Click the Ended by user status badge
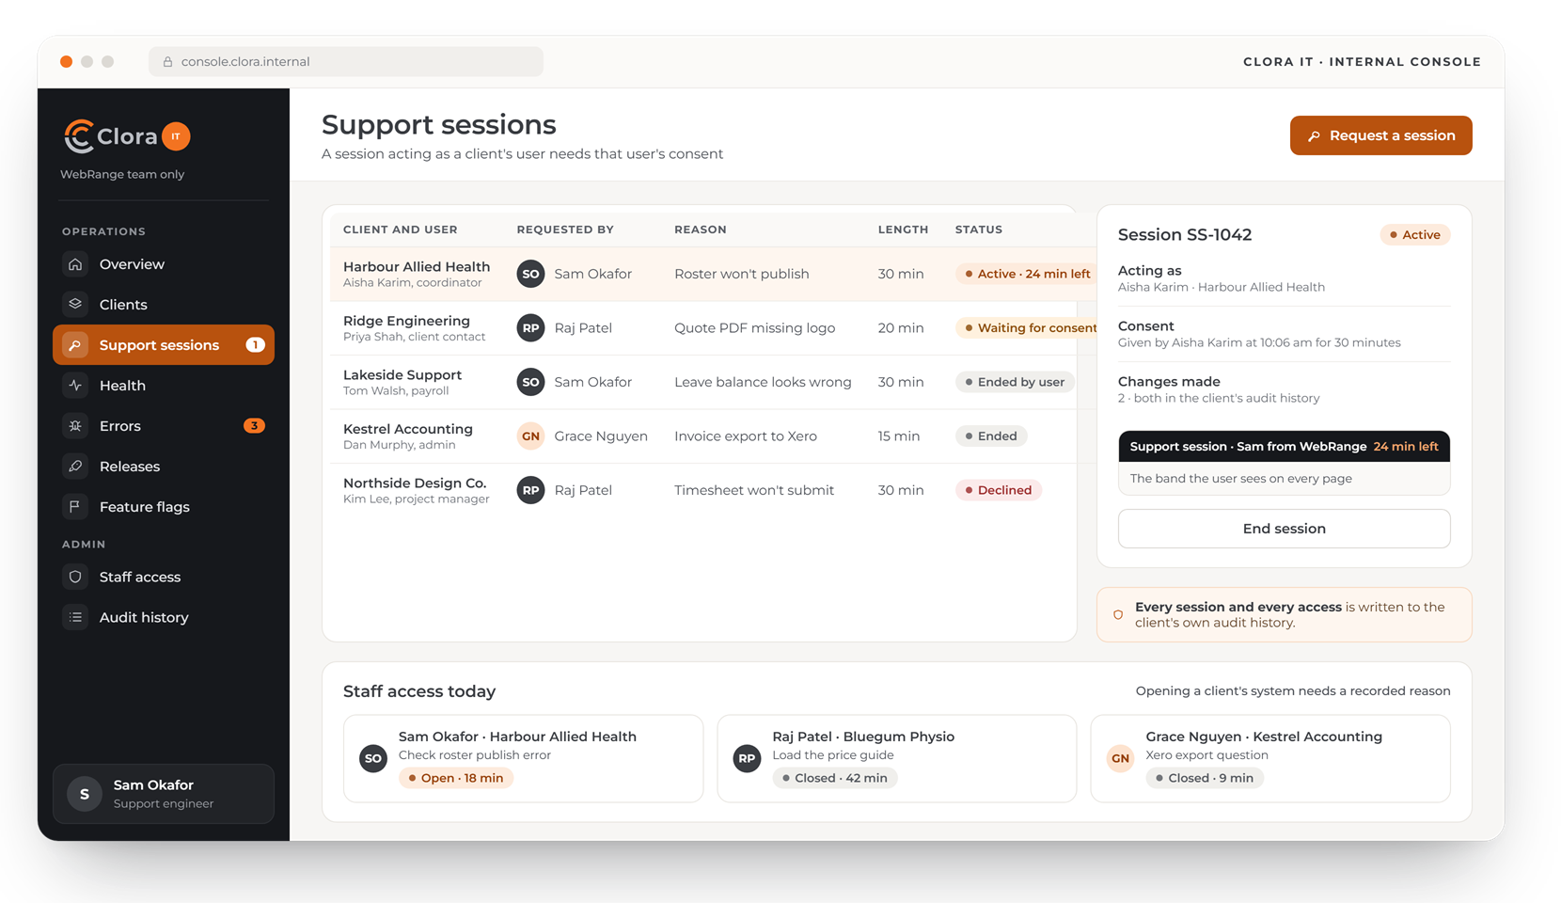The width and height of the screenshot is (1561, 903). tap(1015, 382)
